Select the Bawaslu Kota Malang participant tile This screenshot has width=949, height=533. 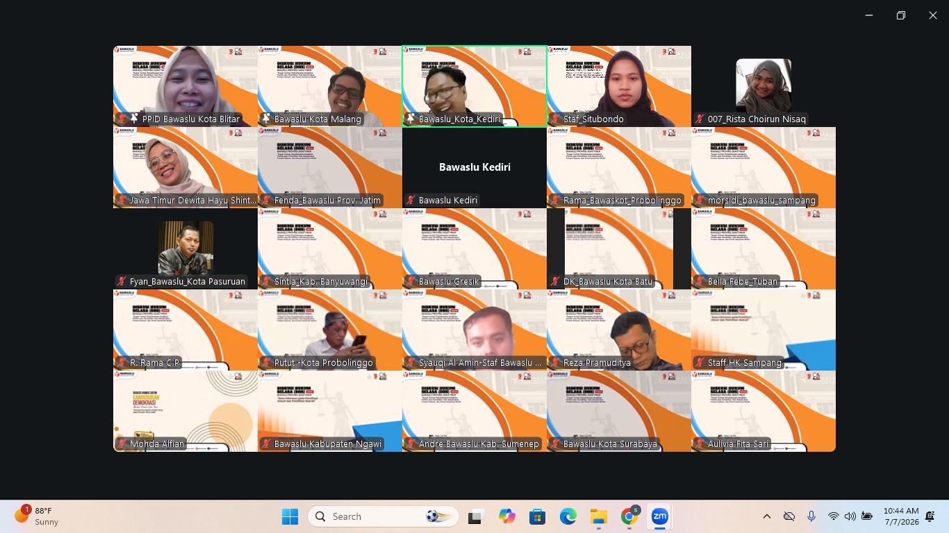[x=330, y=86]
